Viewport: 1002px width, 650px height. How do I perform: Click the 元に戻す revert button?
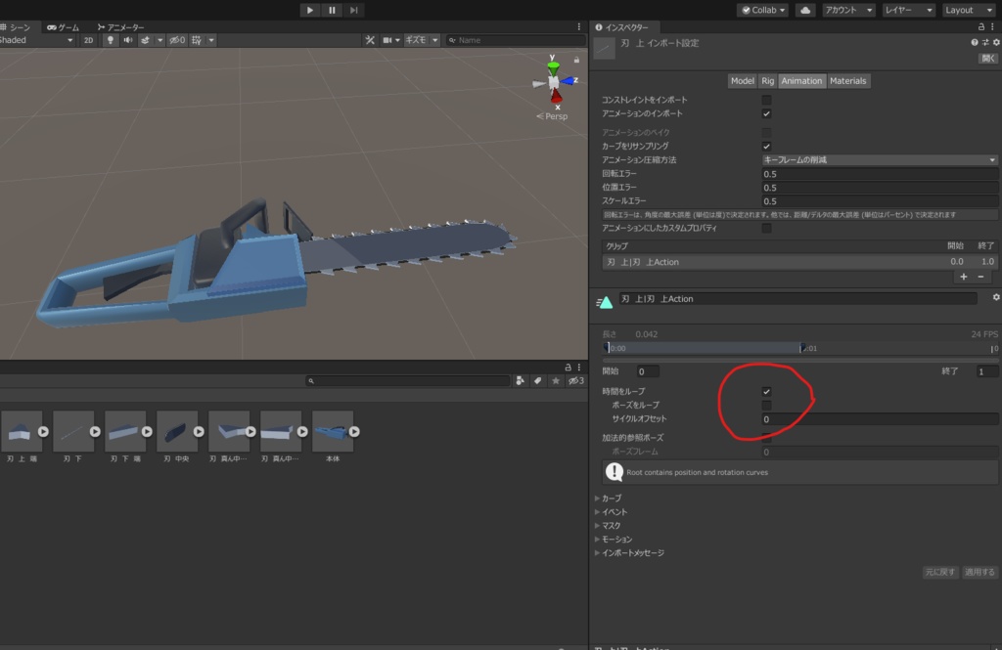(x=940, y=572)
